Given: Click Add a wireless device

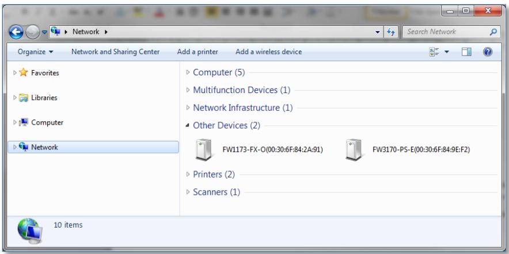Looking at the screenshot, I should pos(269,52).
